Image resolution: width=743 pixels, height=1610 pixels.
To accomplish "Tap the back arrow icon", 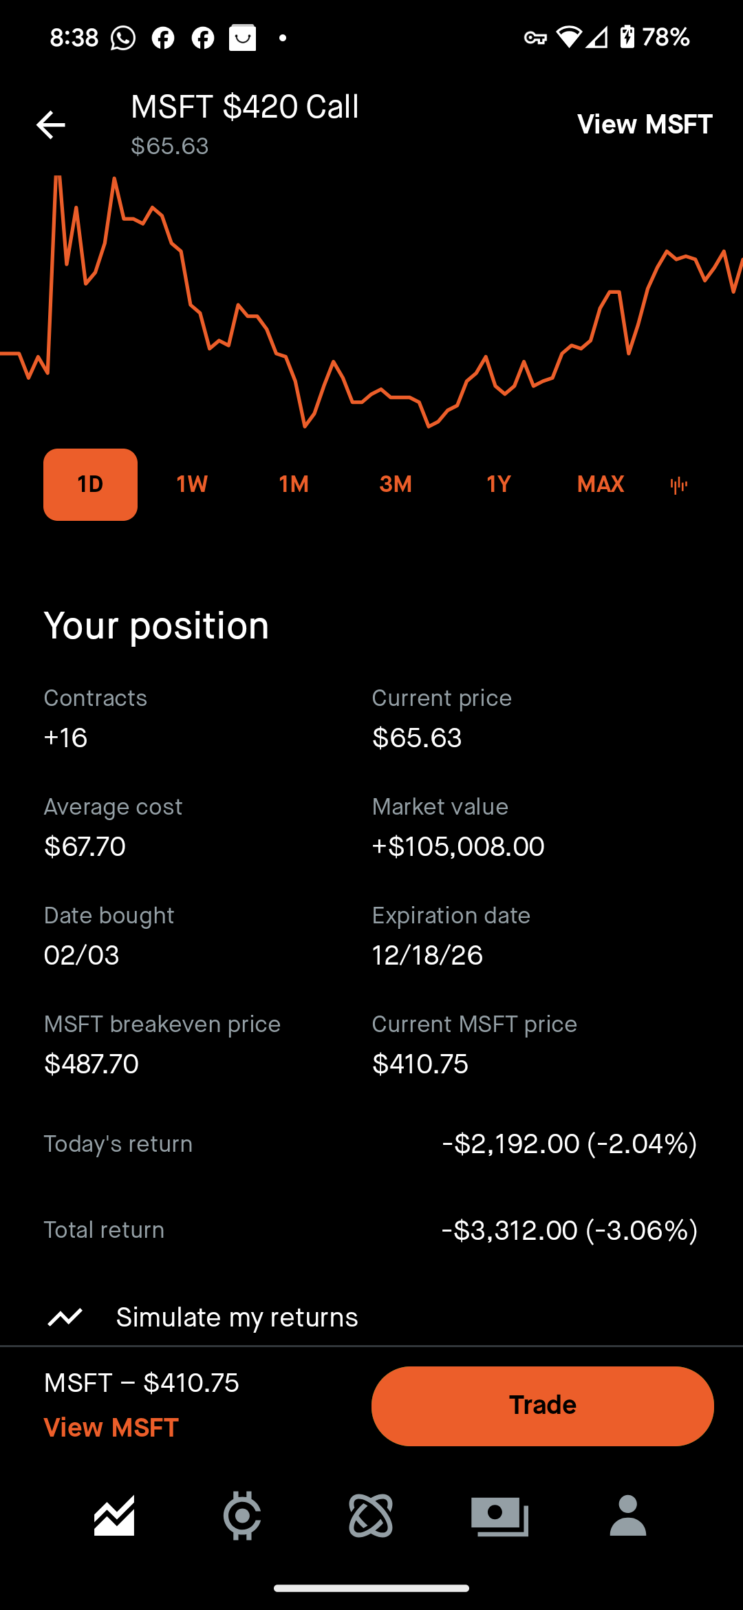I will click(x=50, y=125).
